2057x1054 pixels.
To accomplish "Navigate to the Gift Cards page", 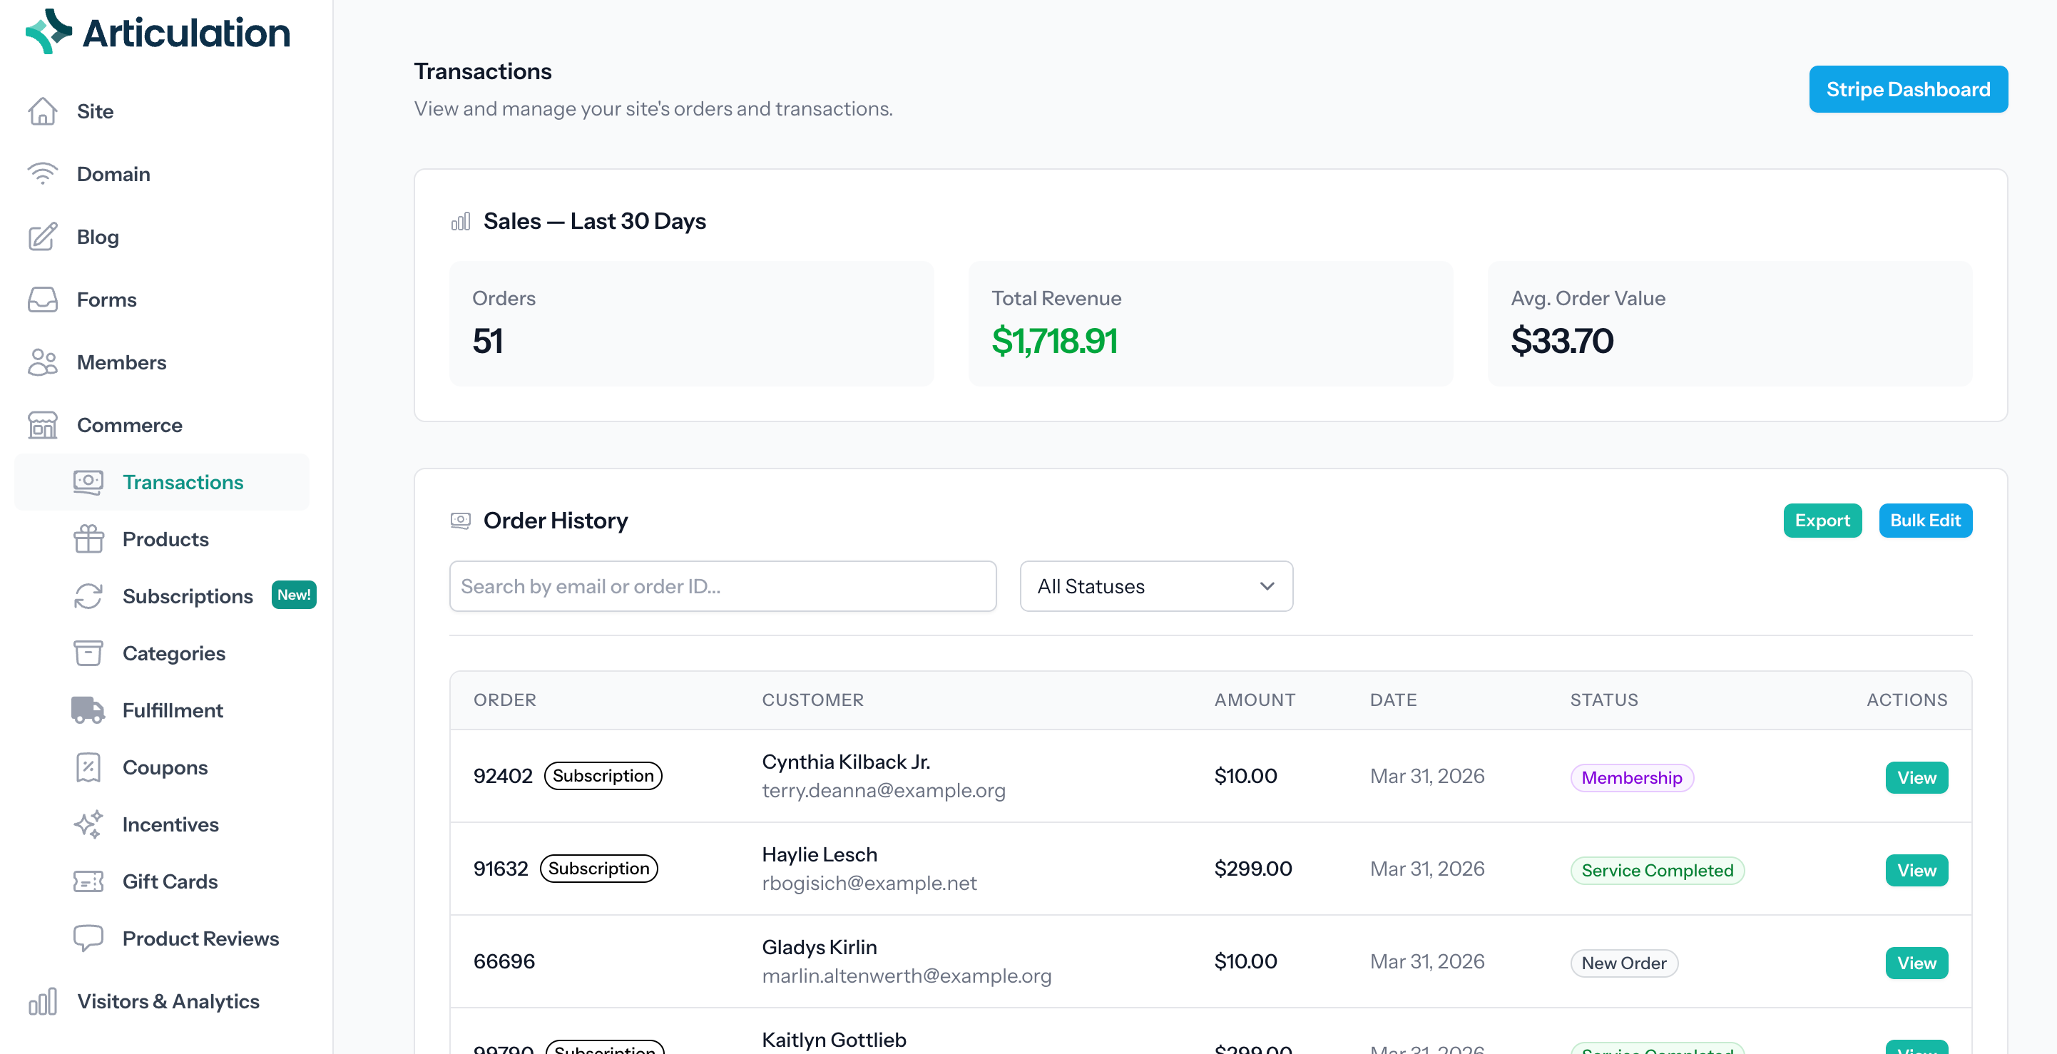I will coord(169,881).
